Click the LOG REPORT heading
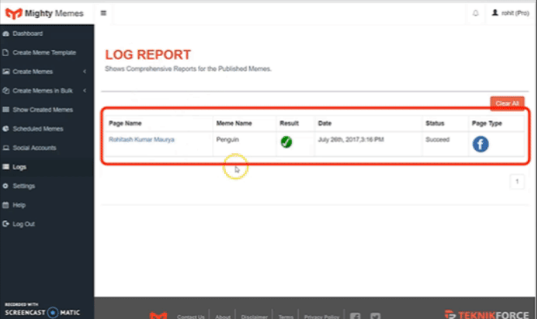 [x=147, y=55]
